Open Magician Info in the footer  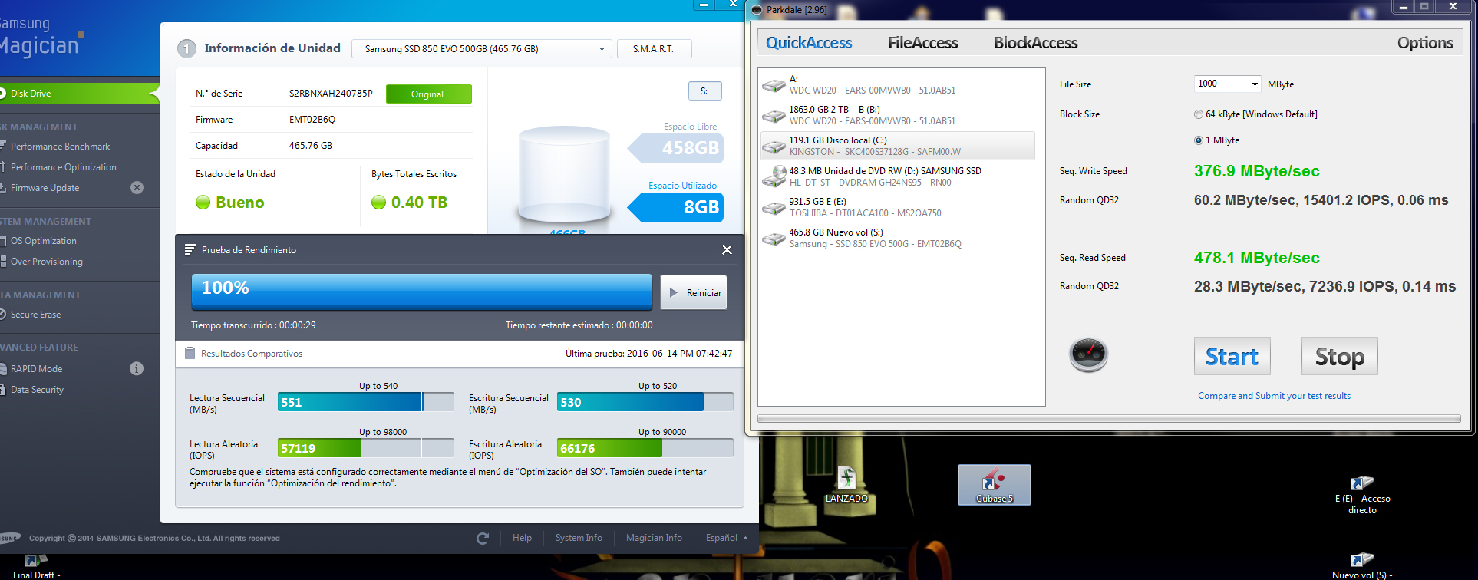(654, 539)
